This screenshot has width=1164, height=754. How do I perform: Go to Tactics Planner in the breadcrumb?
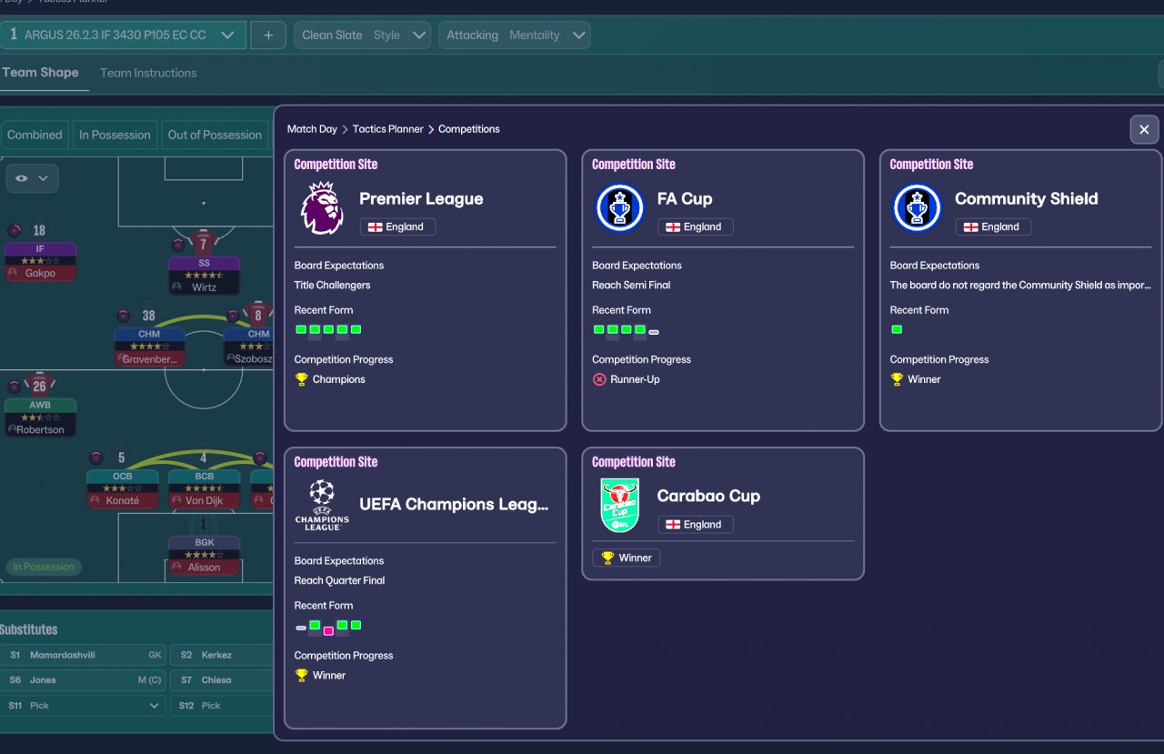pyautogui.click(x=388, y=129)
